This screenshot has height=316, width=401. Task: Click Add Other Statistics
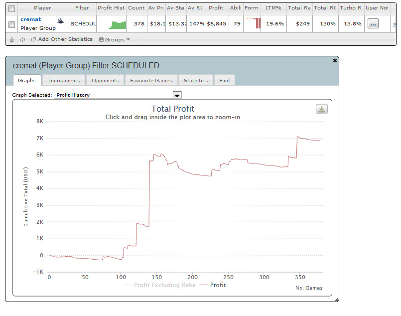[62, 39]
